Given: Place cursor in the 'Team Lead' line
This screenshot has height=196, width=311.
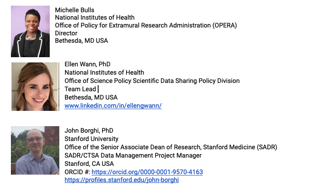Looking at the screenshot, I should point(80,89).
